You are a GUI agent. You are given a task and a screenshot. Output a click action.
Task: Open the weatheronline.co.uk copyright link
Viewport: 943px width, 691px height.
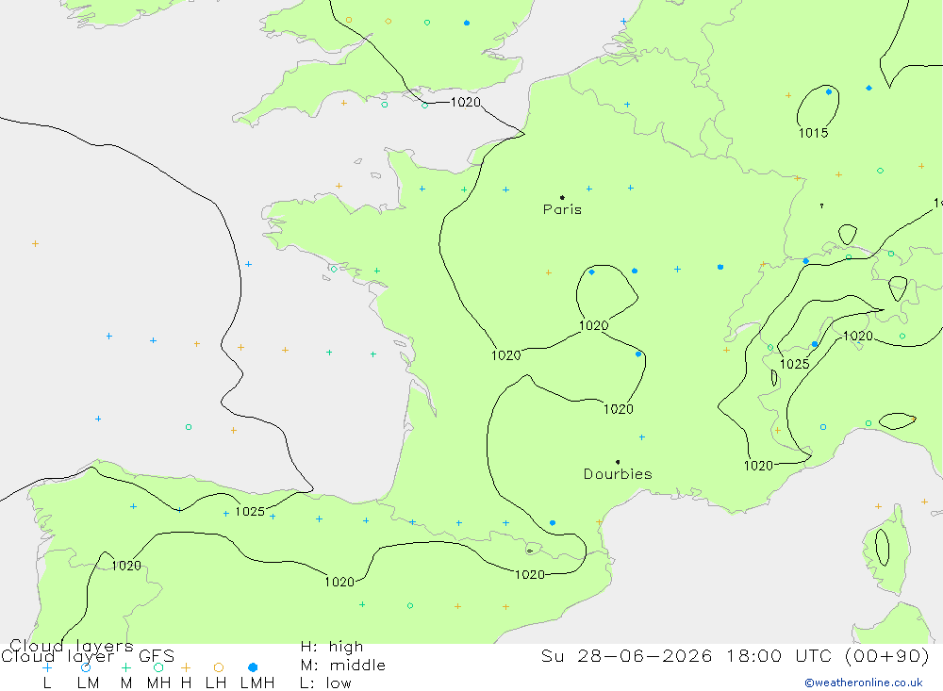(864, 683)
